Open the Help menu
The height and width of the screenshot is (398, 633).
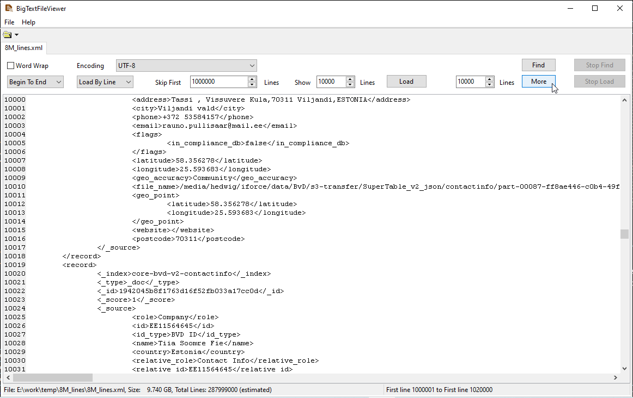(x=28, y=22)
